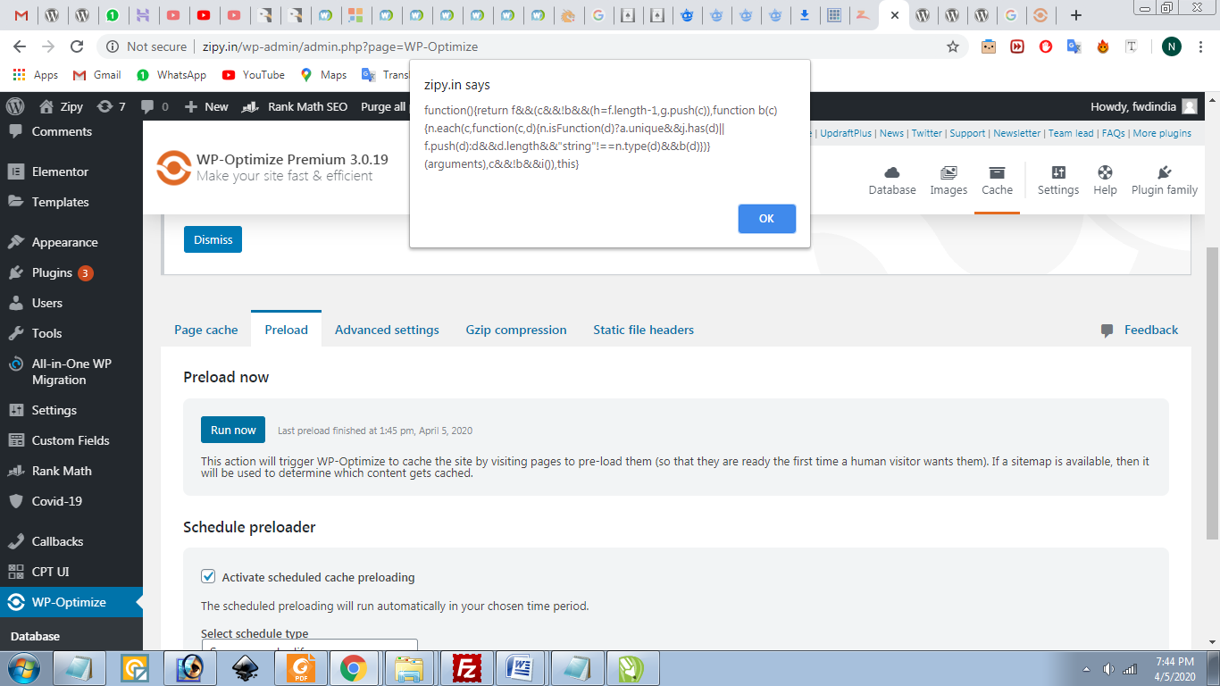Click the More plugins link
The height and width of the screenshot is (686, 1220).
pyautogui.click(x=1162, y=133)
